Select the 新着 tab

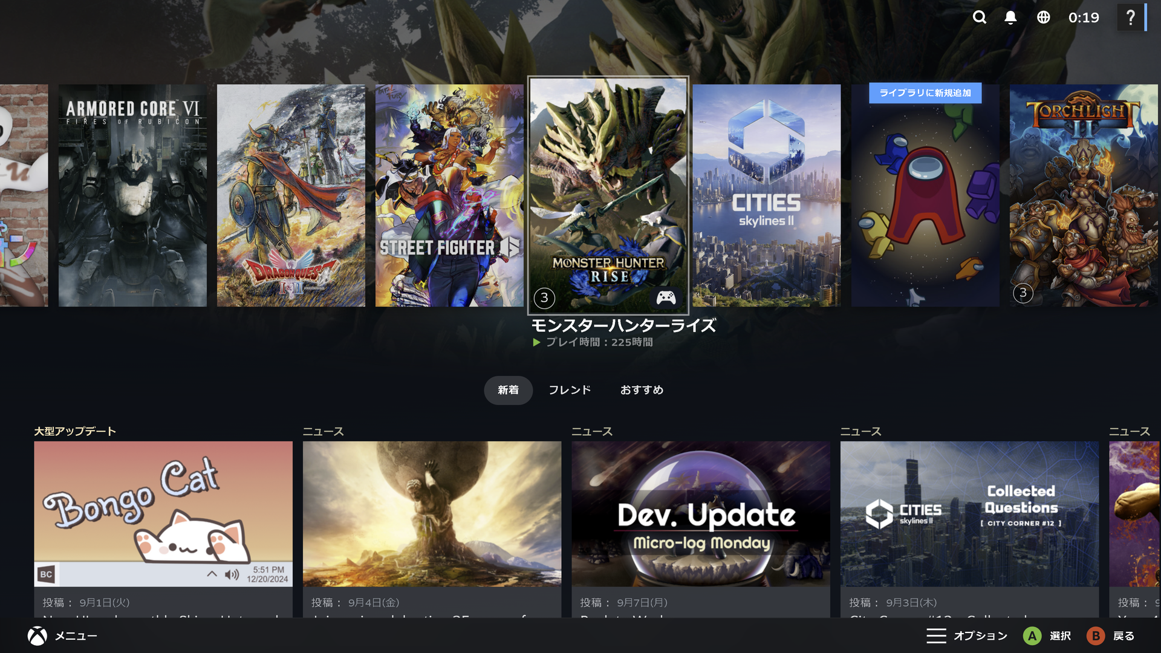coord(508,390)
